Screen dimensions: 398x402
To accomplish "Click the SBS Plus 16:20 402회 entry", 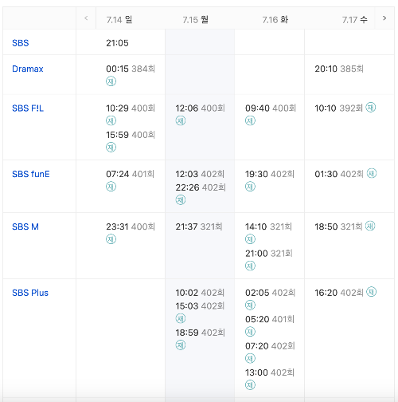I will [339, 293].
